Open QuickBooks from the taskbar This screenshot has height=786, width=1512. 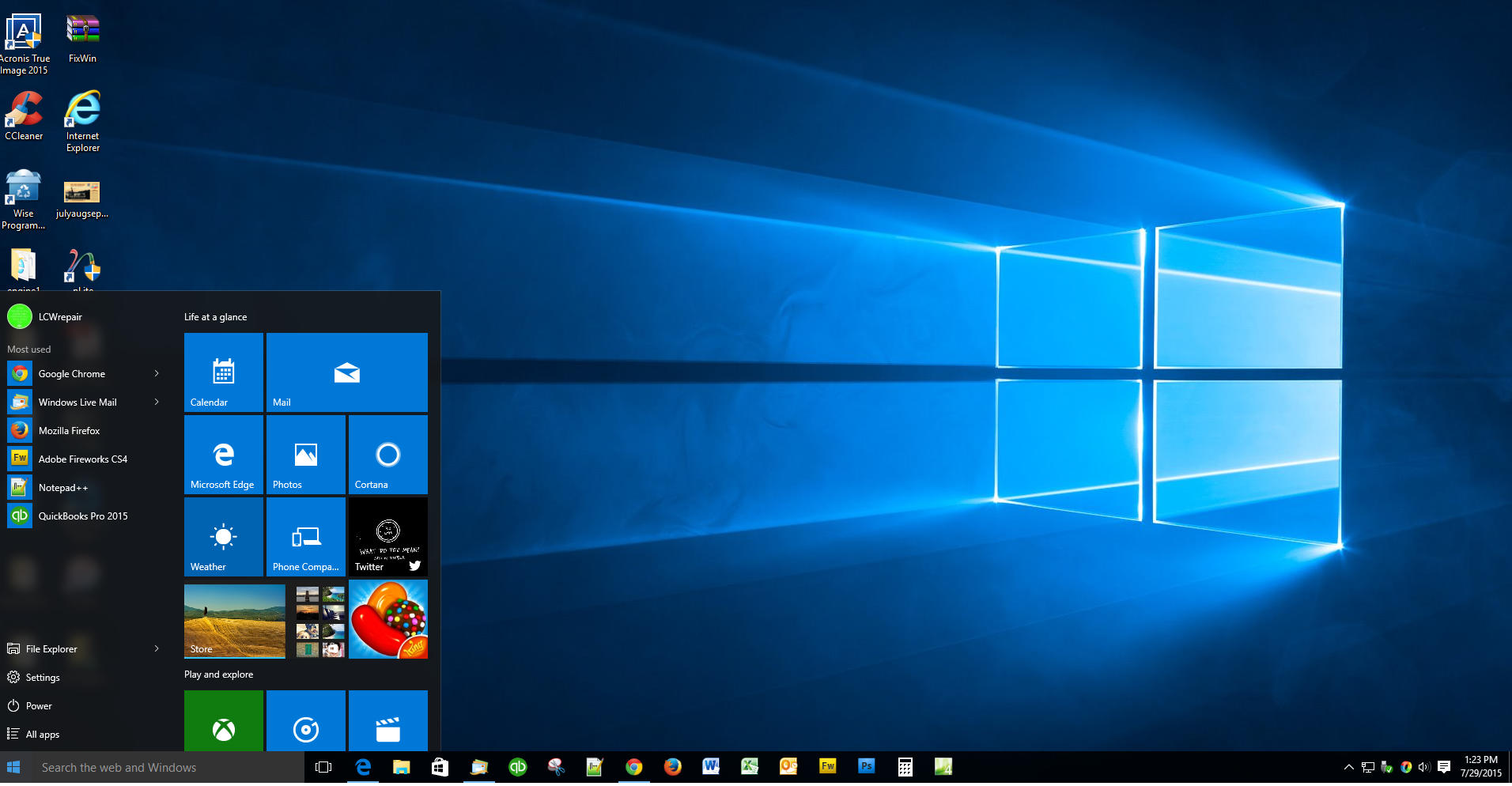[x=518, y=767]
